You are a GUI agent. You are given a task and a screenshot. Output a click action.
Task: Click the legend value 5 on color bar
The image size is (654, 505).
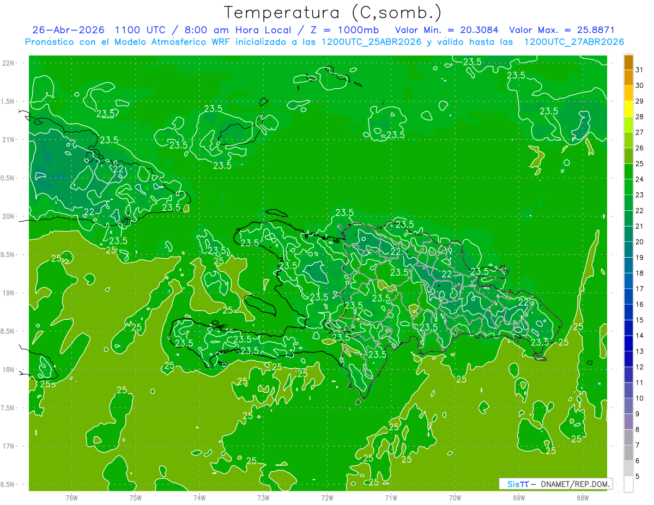tap(638, 477)
